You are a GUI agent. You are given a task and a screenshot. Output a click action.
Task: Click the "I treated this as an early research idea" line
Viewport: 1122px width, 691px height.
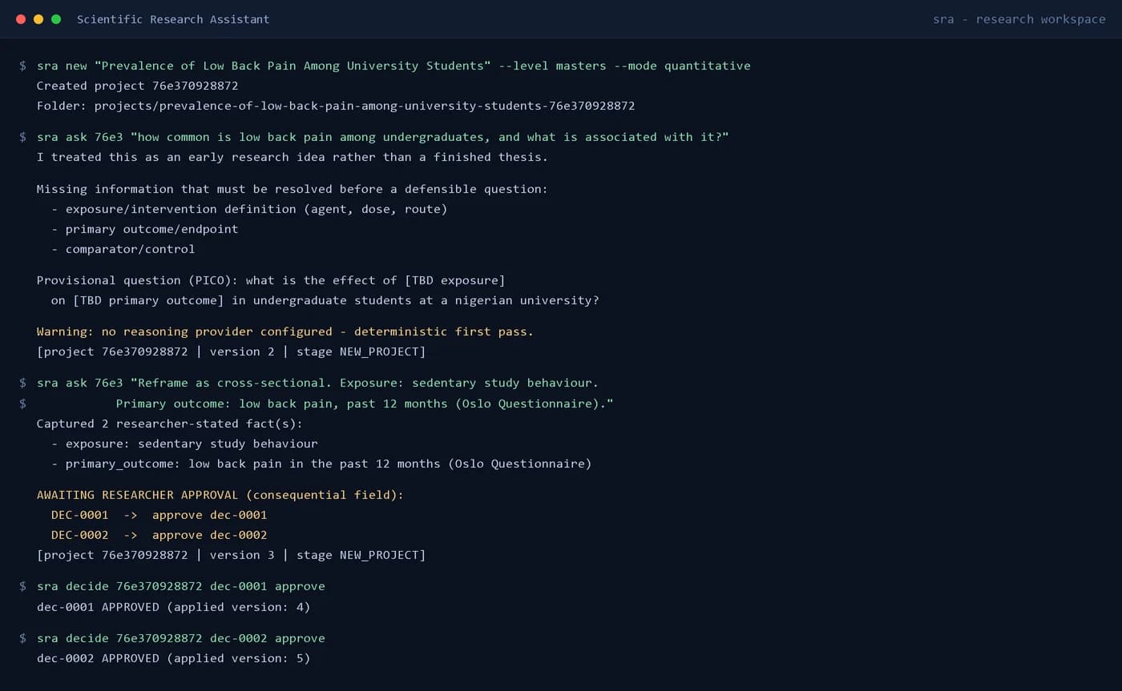pos(293,157)
